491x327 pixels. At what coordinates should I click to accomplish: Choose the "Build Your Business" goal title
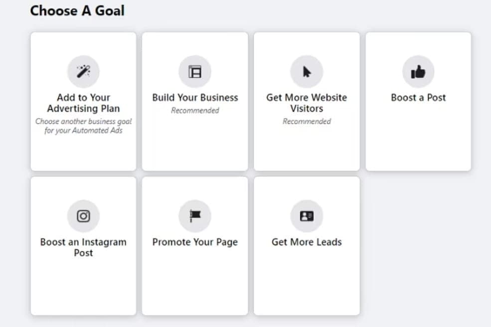click(195, 98)
